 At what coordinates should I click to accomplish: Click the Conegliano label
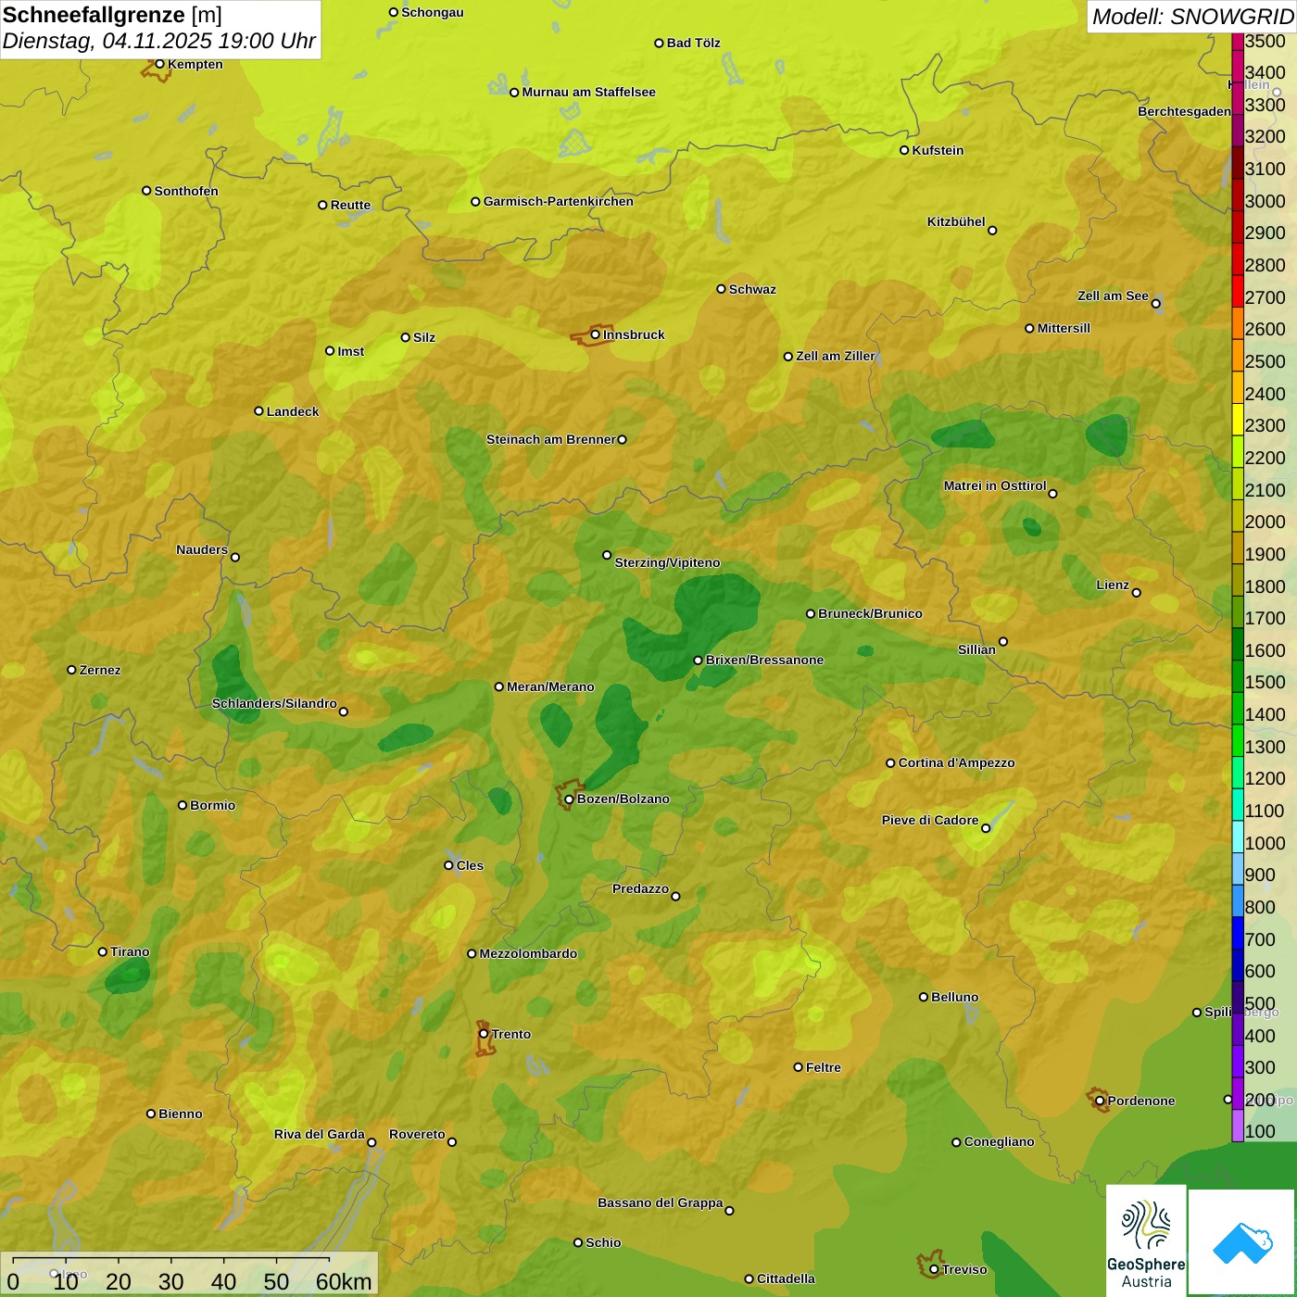point(999,1141)
